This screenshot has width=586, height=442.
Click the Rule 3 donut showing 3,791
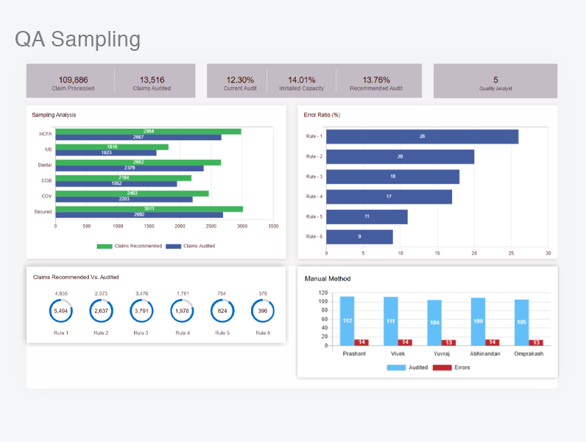point(141,311)
